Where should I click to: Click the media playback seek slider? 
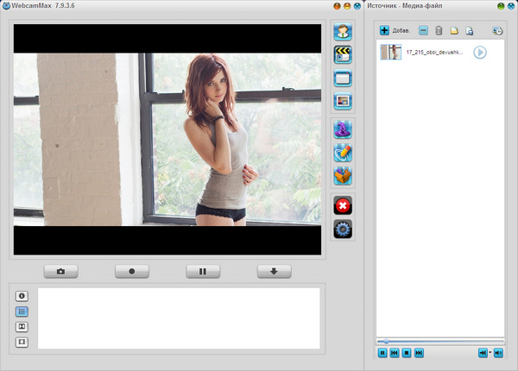coord(440,342)
